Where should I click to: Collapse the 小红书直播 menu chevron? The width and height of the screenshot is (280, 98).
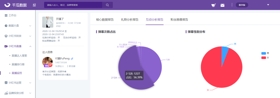pyautogui.click(x=30, y=46)
